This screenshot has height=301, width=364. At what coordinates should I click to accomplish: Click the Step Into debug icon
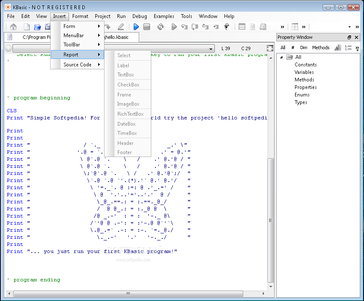click(185, 27)
